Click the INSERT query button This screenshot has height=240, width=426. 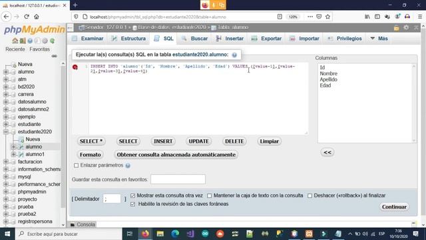pos(163,141)
